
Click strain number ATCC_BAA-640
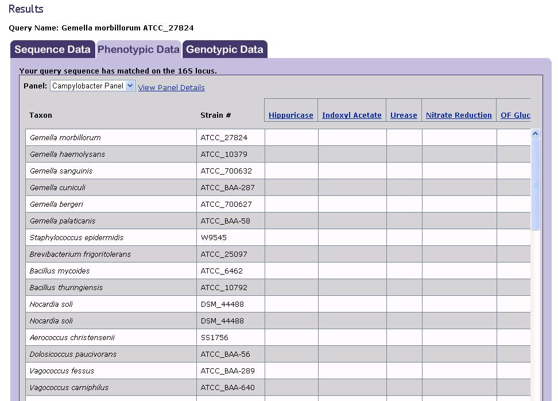(x=227, y=387)
